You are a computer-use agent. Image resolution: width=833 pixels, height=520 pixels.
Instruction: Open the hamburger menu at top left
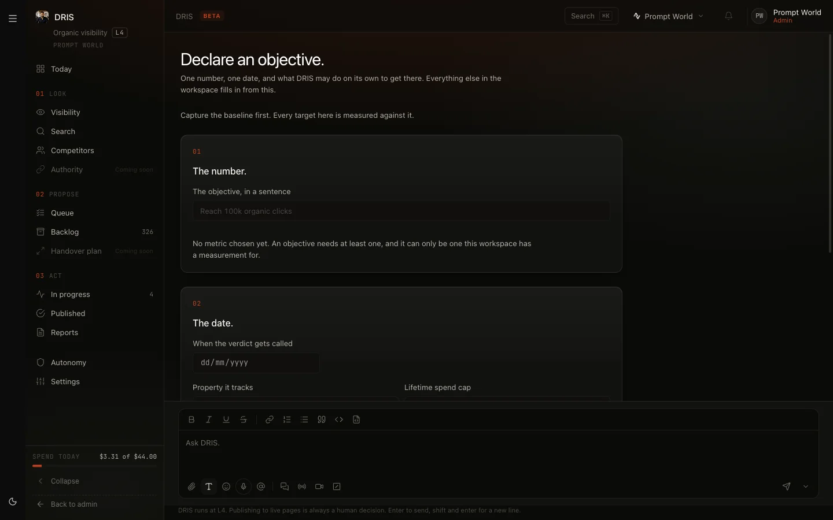coord(13,18)
